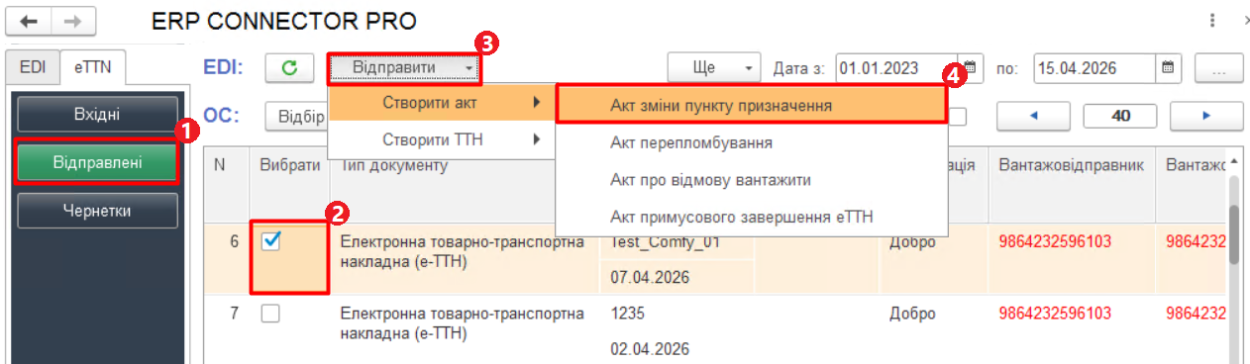
Task: Edit the 'по' date field 15.04.2026
Action: 1094,68
